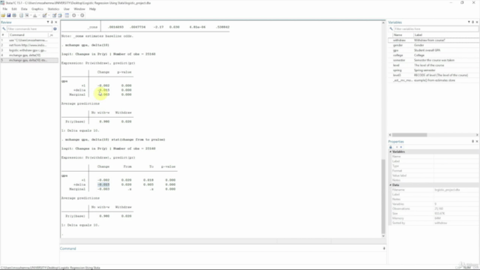
Task: Click in the Command input area
Action: pyautogui.click(x=223, y=257)
